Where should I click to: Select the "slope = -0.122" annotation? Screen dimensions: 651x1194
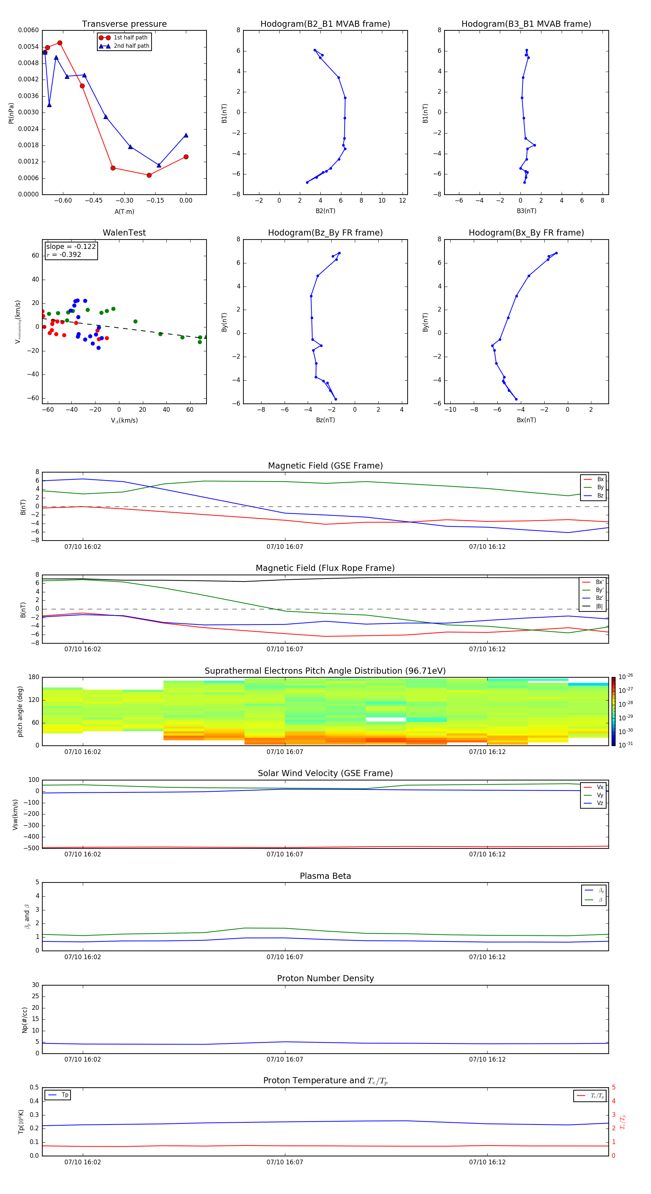click(x=71, y=247)
